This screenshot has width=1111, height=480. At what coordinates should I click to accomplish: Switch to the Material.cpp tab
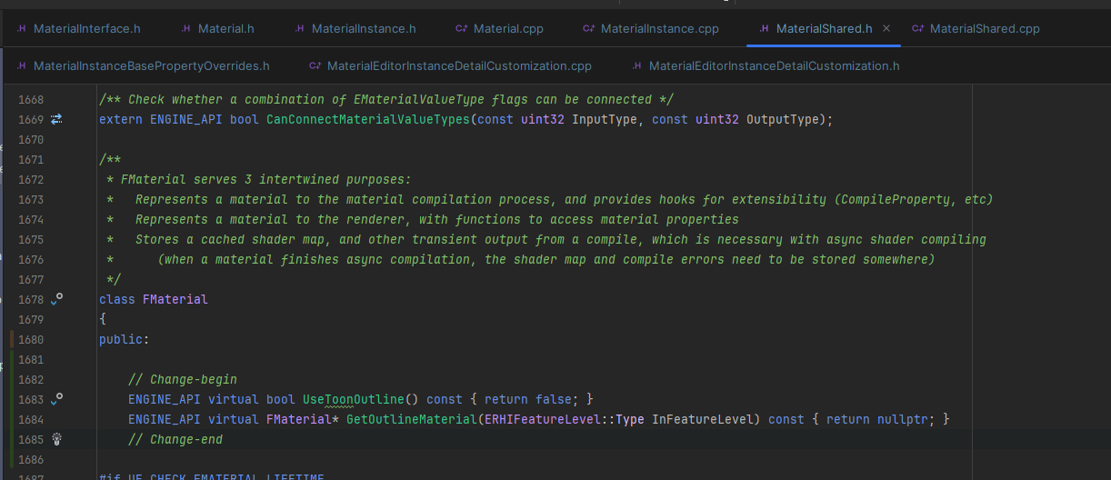(499, 28)
